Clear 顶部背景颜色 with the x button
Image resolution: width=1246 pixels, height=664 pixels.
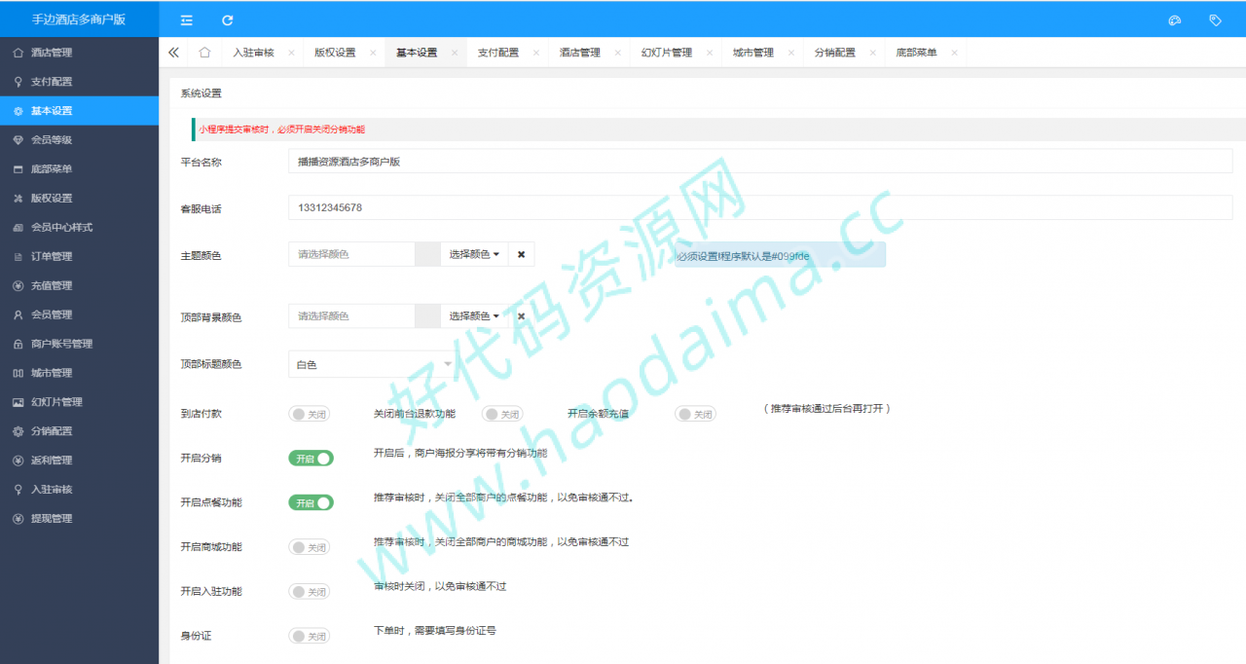[x=521, y=316]
